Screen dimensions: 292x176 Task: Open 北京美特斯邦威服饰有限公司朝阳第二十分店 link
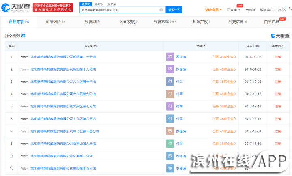pos(64,57)
